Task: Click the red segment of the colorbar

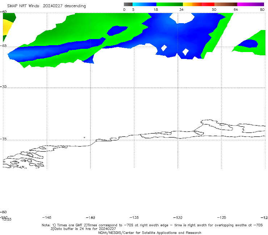Action: (x=208, y=4)
